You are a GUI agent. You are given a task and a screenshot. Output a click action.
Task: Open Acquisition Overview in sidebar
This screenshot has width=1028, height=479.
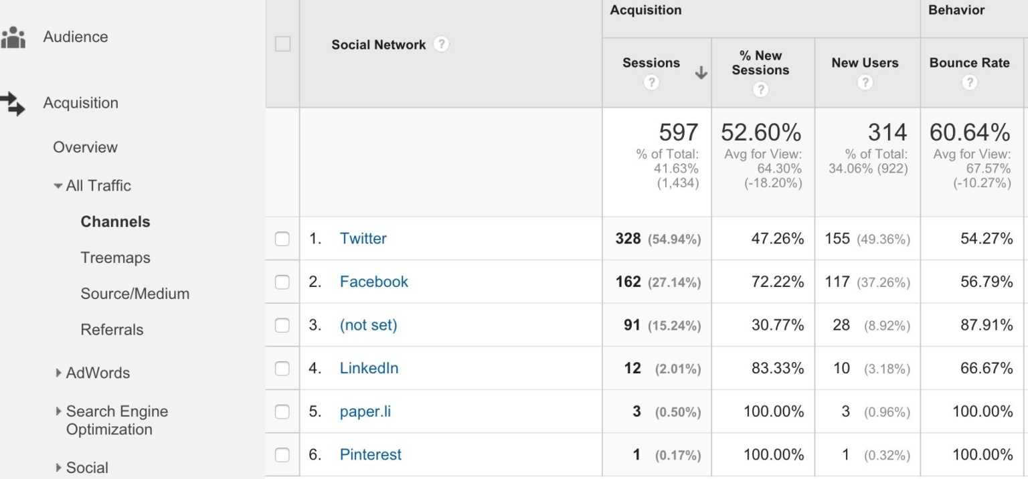coord(85,147)
